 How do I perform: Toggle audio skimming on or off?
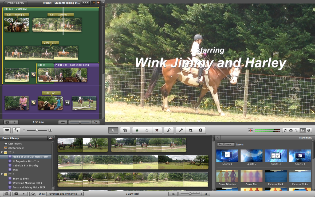tap(250, 130)
